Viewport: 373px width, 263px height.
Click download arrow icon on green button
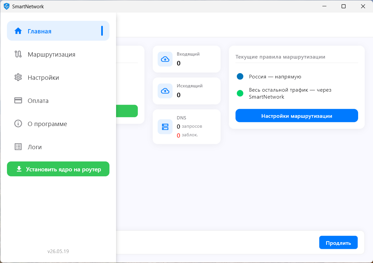click(x=19, y=169)
